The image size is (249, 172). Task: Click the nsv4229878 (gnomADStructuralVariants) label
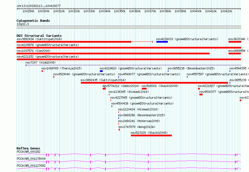point(48,45)
